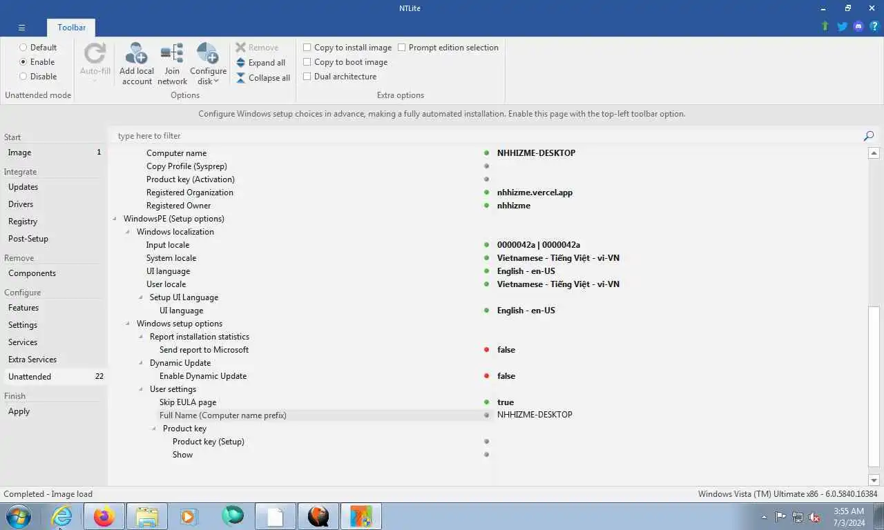Collapse Dynamic Update node
The height and width of the screenshot is (530, 884).
click(141, 363)
